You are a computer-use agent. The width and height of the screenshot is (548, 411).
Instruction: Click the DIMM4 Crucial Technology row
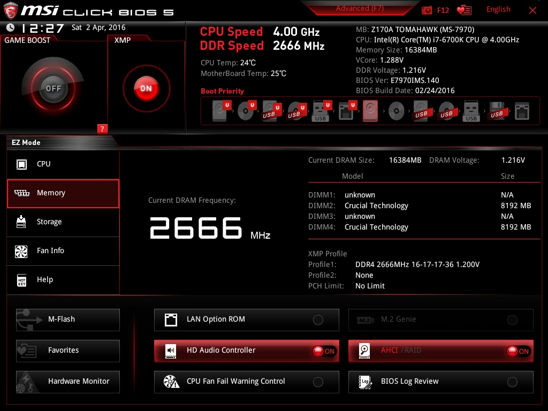[x=420, y=227]
